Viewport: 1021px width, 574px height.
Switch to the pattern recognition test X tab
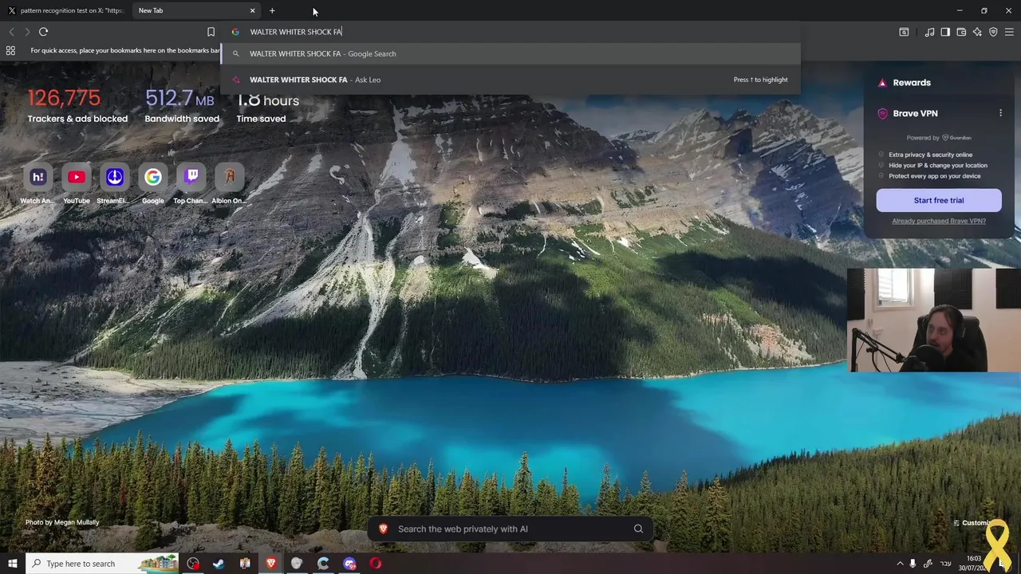coord(65,10)
